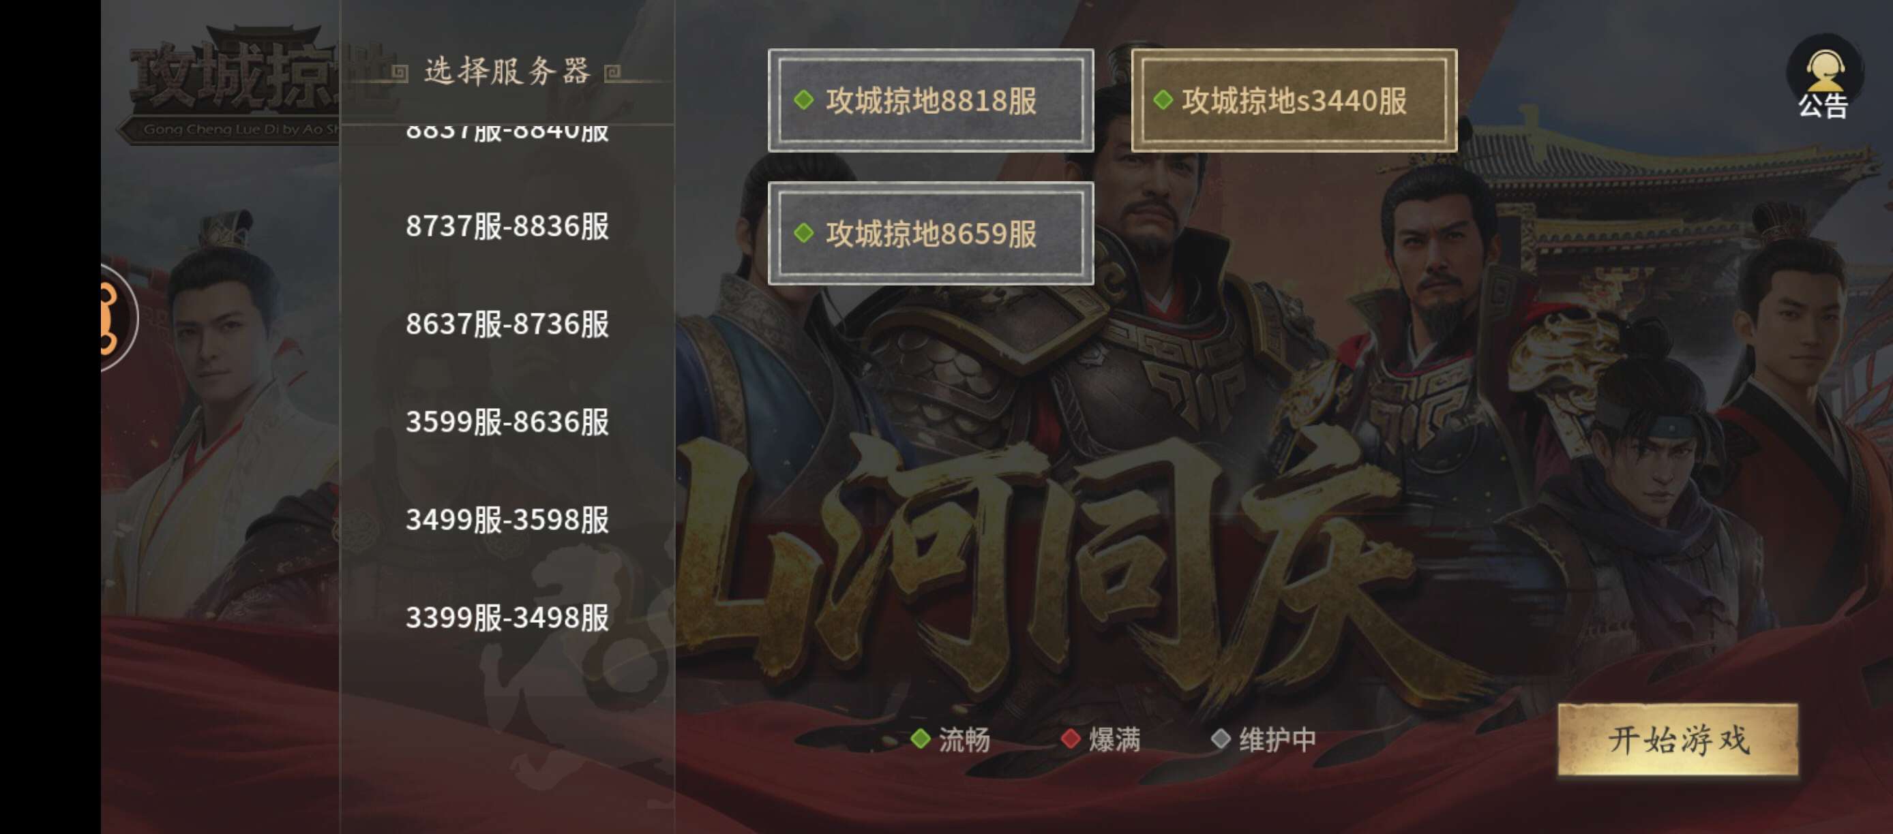The width and height of the screenshot is (1893, 834).
Task: Open the 3399服-3498服 server group
Action: pos(507,617)
